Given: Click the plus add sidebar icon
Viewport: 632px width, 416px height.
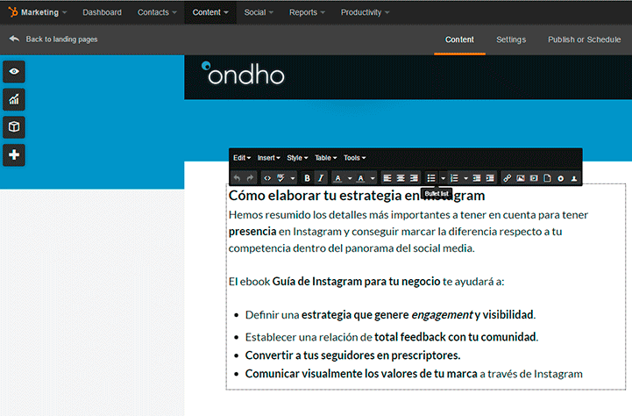Looking at the screenshot, I should 14,155.
